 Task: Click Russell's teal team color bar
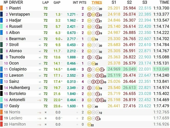(2, 26)
